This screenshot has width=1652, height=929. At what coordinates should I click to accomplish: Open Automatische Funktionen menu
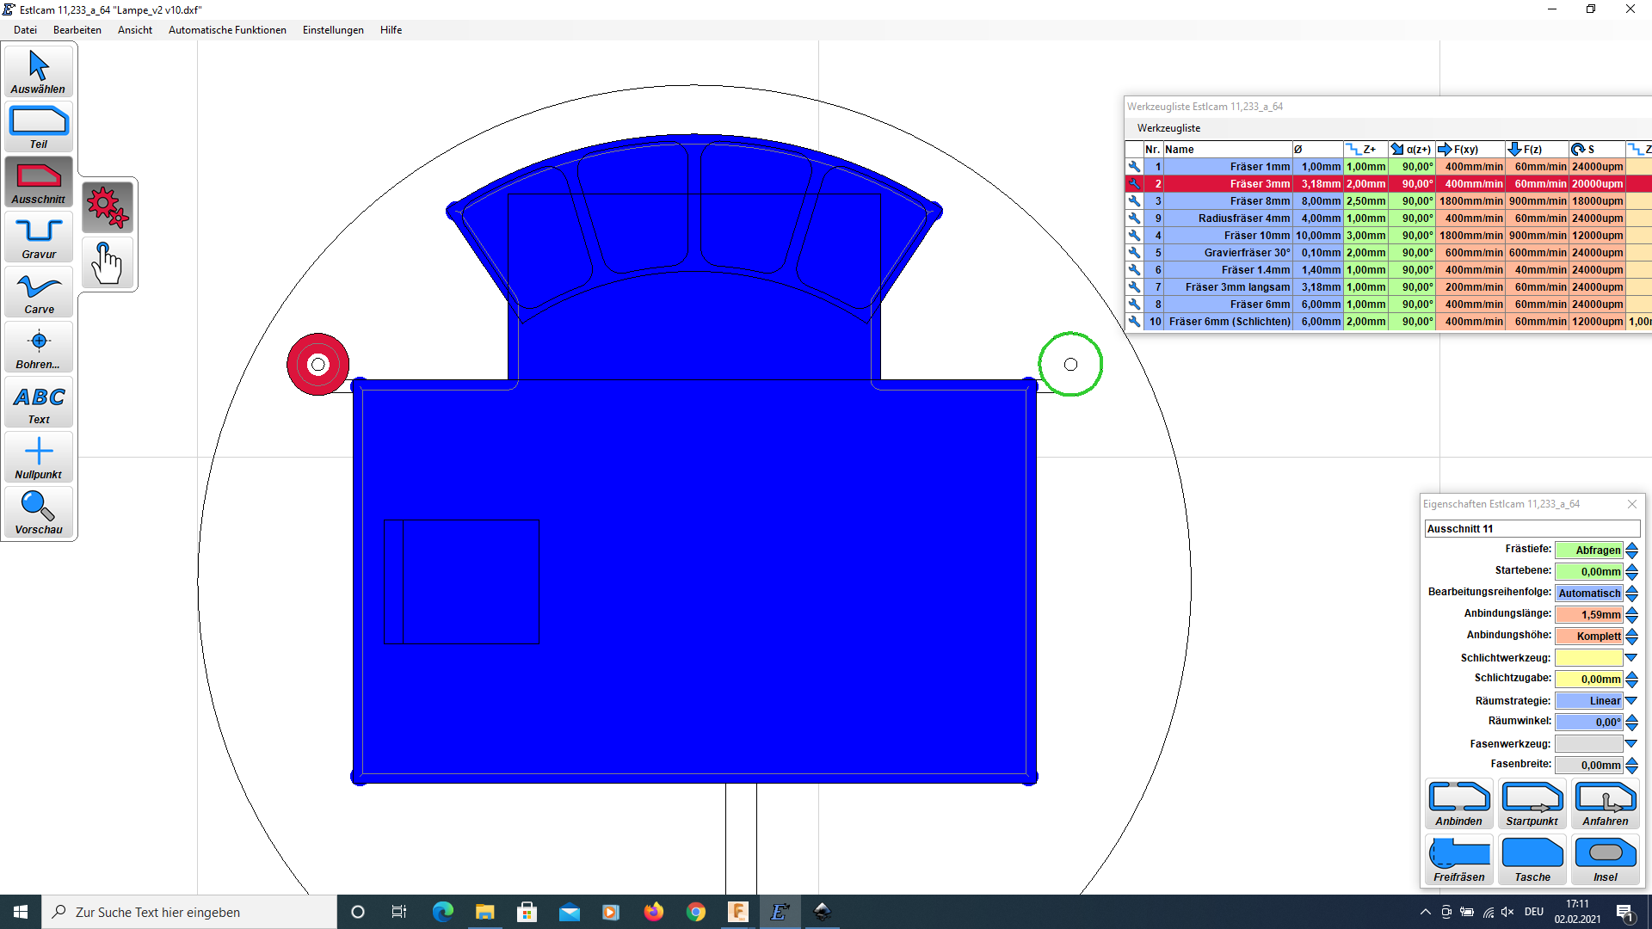point(227,30)
